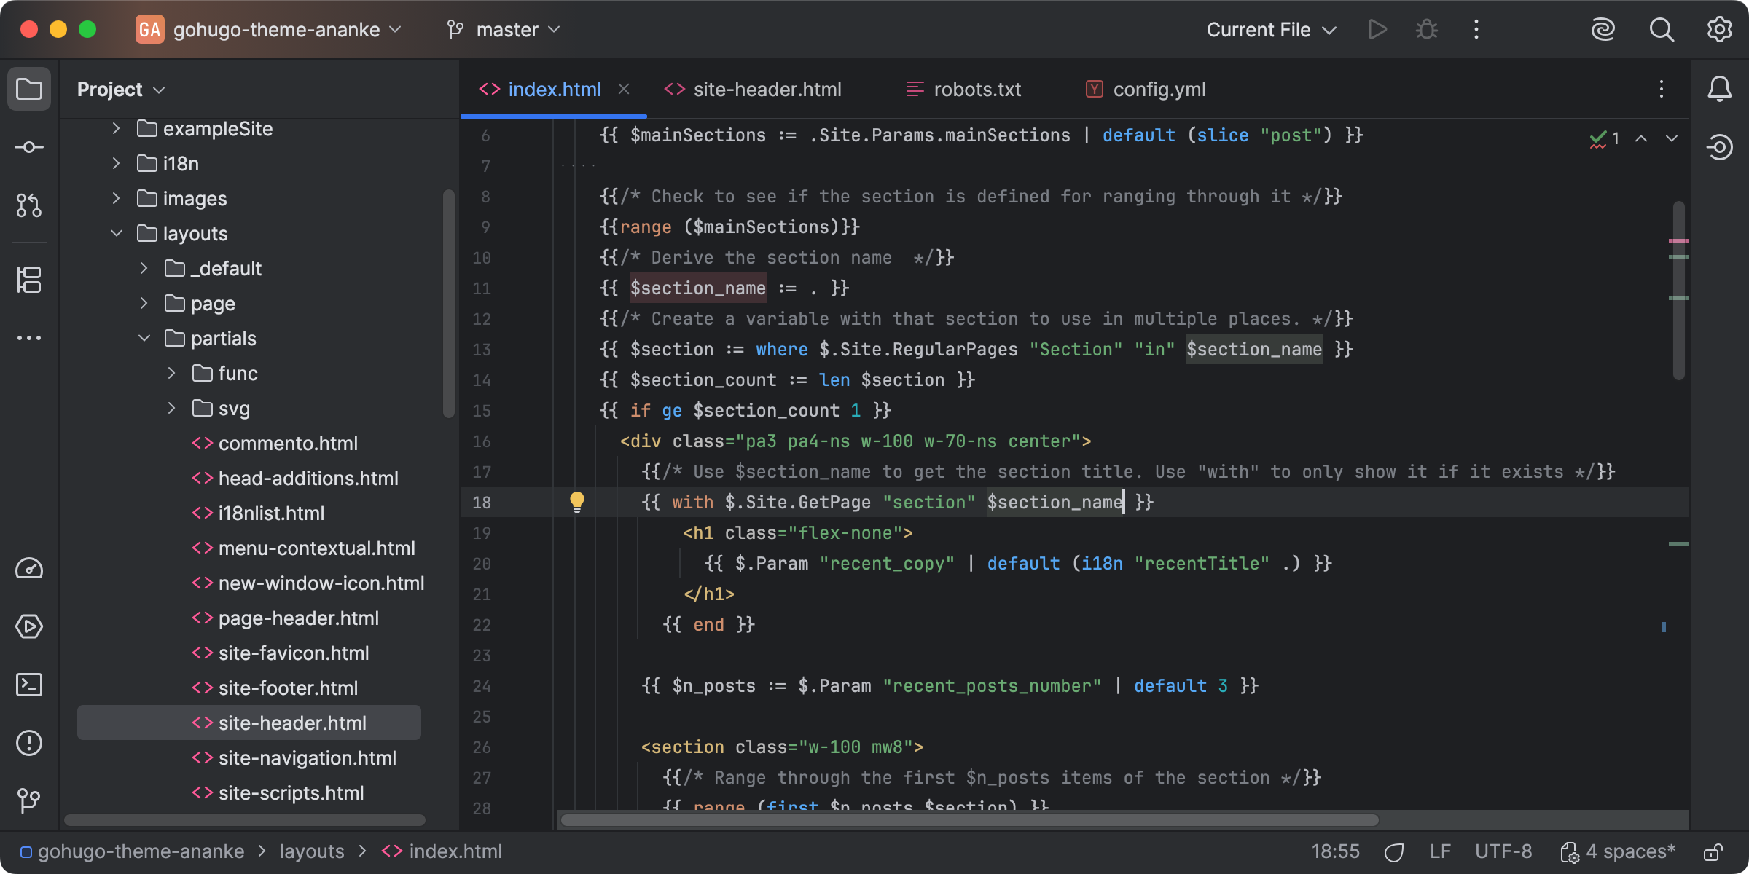
Task: Switch to the site-header.html tab
Action: 753,89
